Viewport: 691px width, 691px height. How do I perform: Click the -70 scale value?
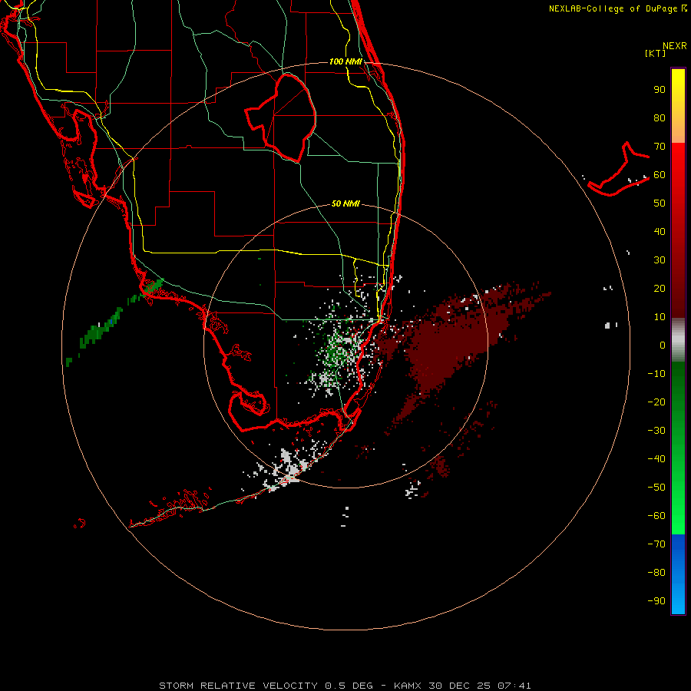[x=656, y=544]
